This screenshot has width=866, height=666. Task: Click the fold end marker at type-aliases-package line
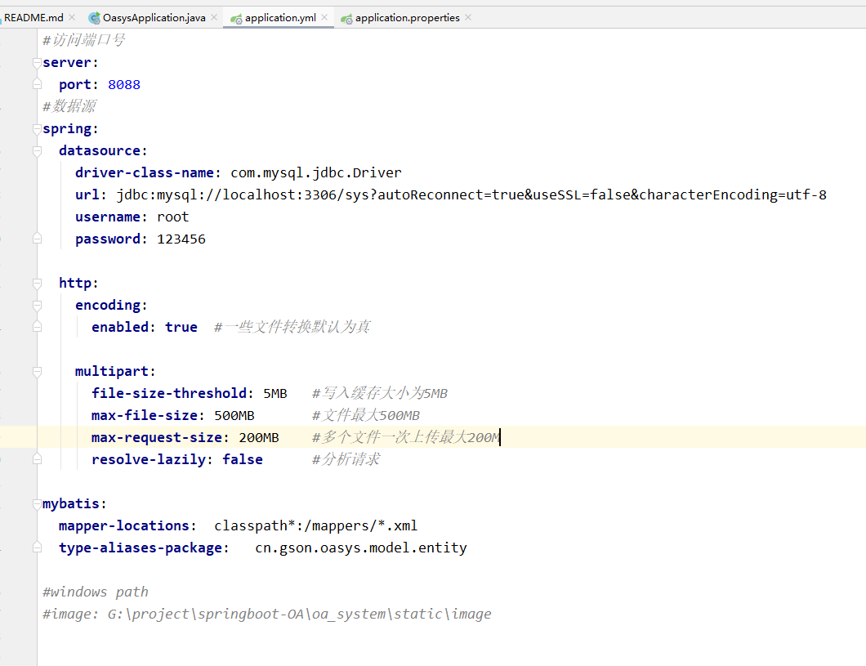tap(37, 548)
